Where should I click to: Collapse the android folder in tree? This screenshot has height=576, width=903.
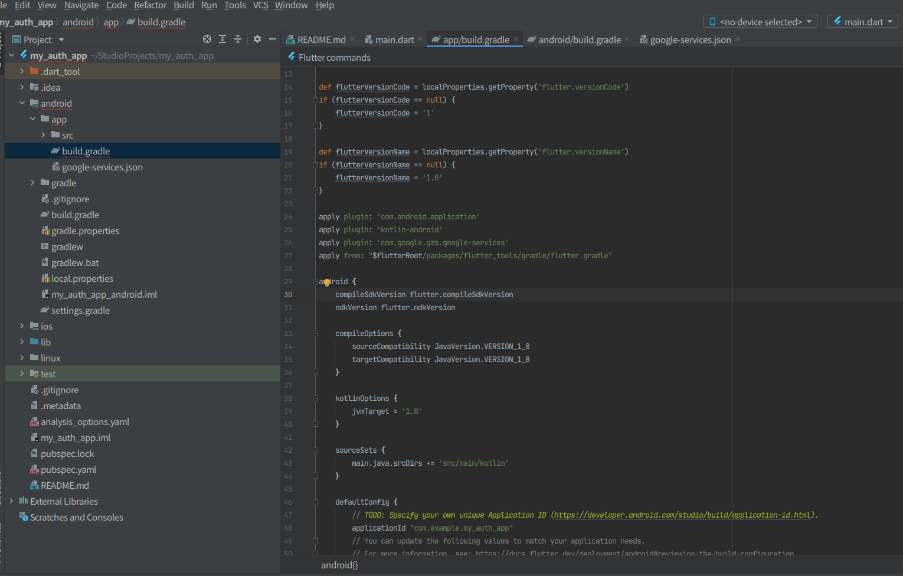[x=22, y=103]
